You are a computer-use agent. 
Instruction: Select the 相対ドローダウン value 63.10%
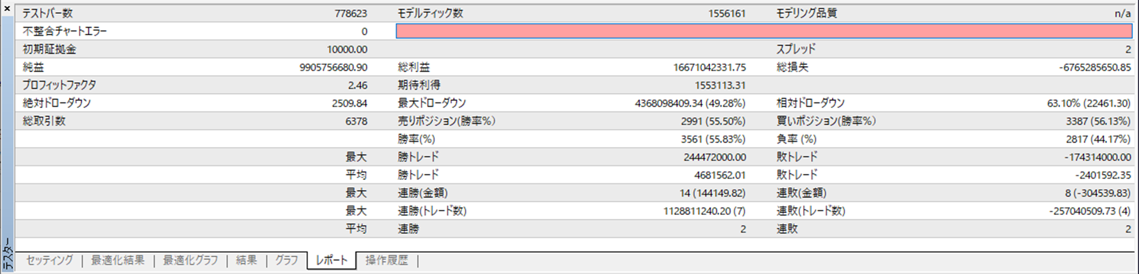(x=1088, y=103)
